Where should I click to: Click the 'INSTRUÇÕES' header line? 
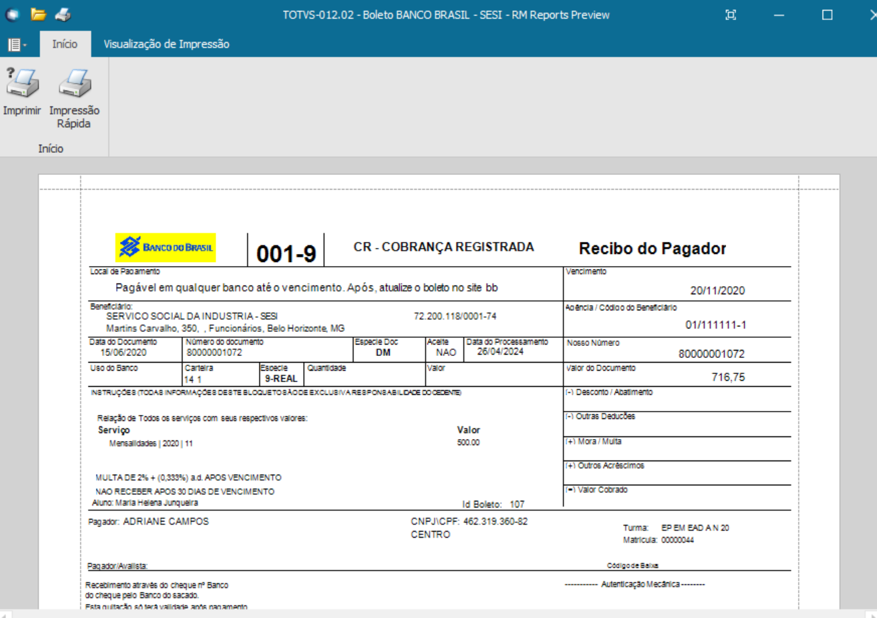pyautogui.click(x=276, y=393)
